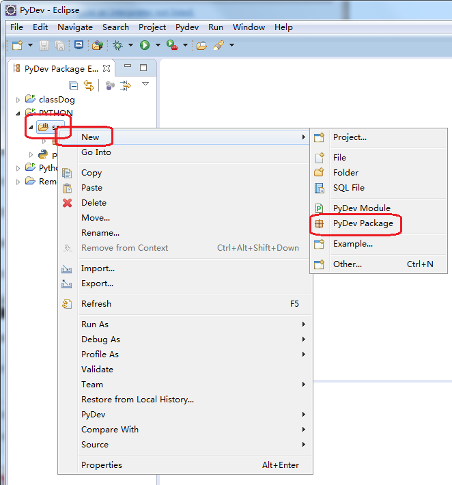
Task: Select the classDog project
Action: pos(57,100)
